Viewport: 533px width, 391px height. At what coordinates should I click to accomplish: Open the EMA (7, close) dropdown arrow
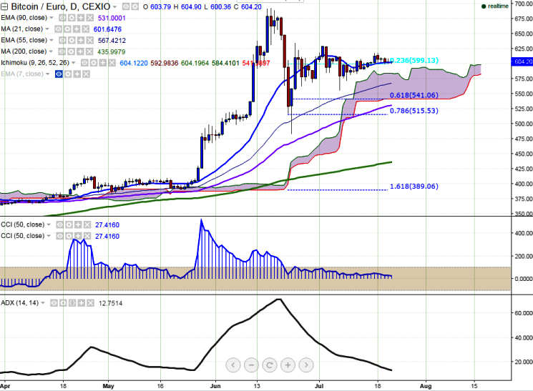pyautogui.click(x=48, y=74)
